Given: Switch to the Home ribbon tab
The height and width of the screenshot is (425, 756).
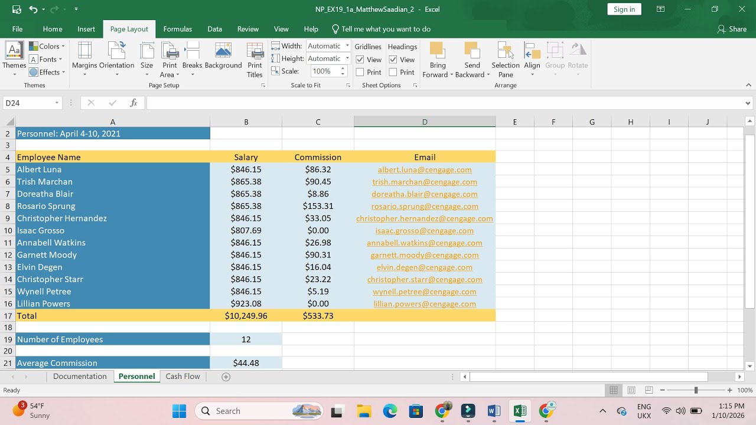Looking at the screenshot, I should 53,29.
